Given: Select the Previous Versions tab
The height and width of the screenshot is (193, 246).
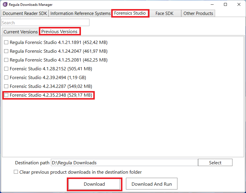Looking at the screenshot, I should click(x=59, y=32).
